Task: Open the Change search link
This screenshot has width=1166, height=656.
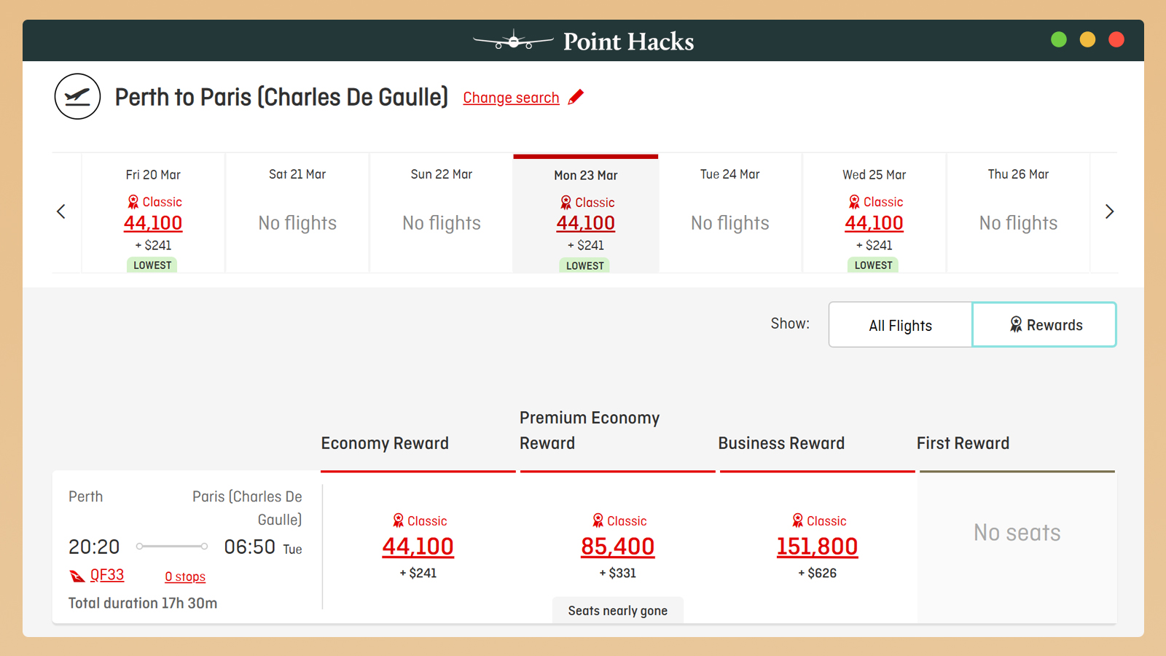Action: (x=511, y=98)
